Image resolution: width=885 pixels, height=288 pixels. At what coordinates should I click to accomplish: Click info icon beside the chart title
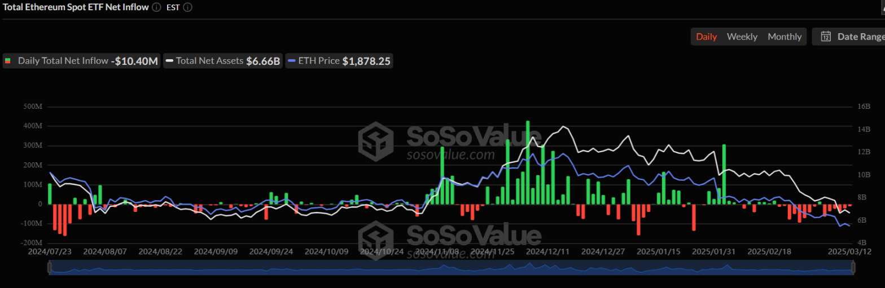(x=156, y=7)
